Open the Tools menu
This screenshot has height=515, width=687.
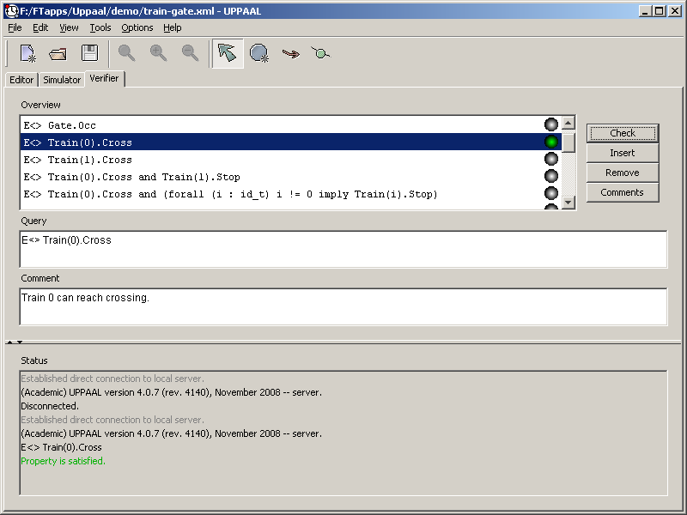100,27
